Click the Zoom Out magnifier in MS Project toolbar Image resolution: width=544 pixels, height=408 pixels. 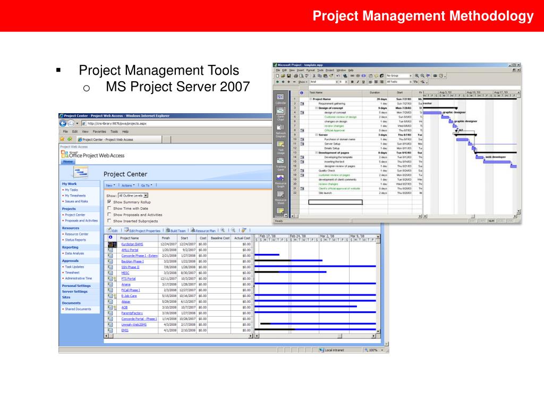tap(422, 75)
